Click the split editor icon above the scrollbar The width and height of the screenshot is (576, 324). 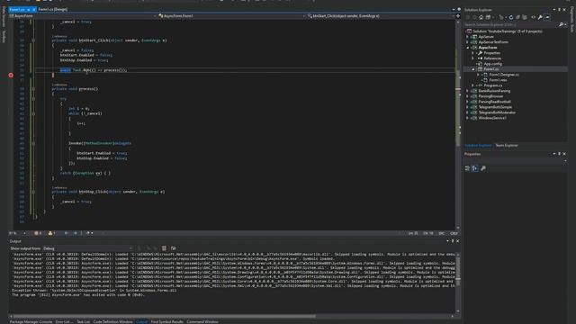click(x=458, y=16)
